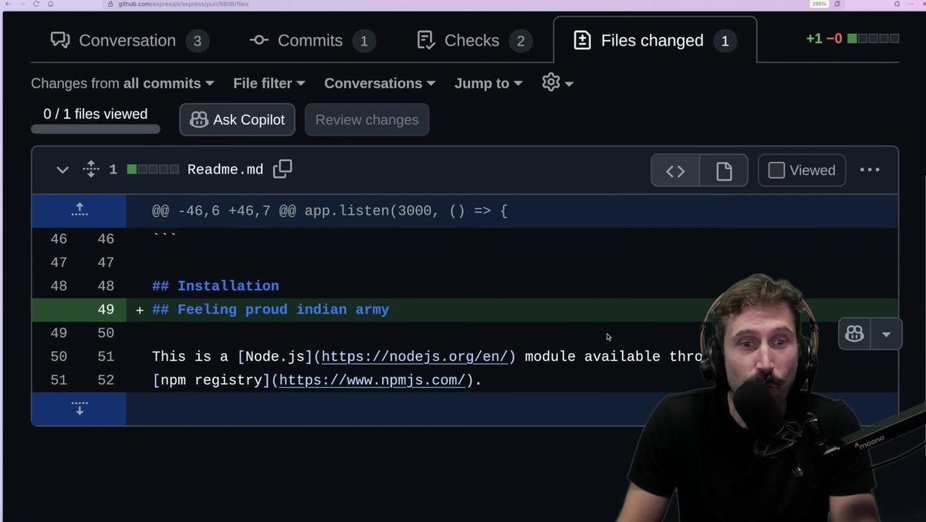Switch to source diff view

click(675, 170)
